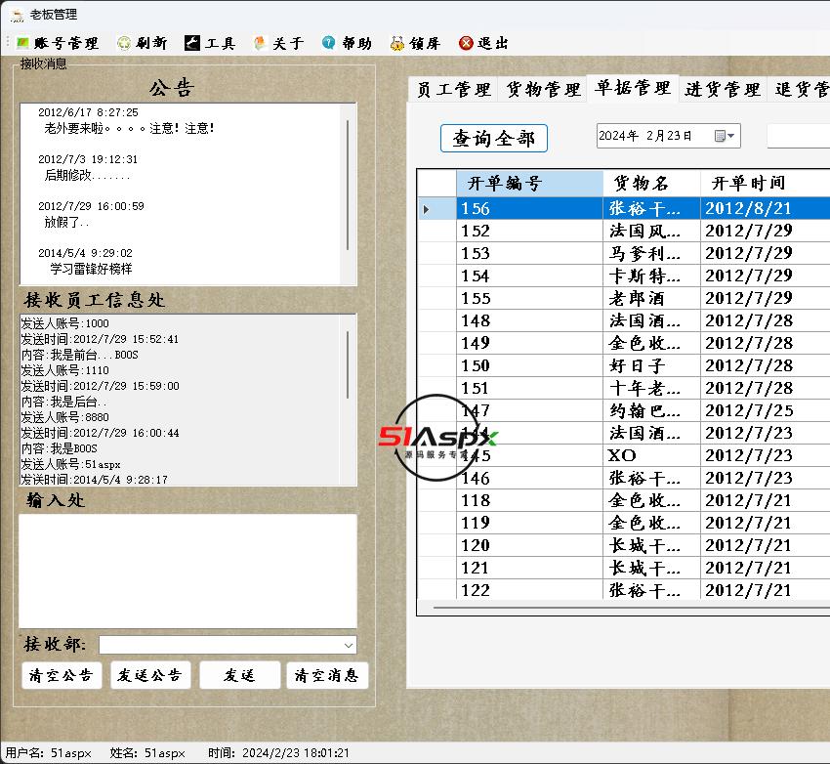The image size is (830, 764).
Task: Switch to the 货物管理 tab
Action: [543, 90]
